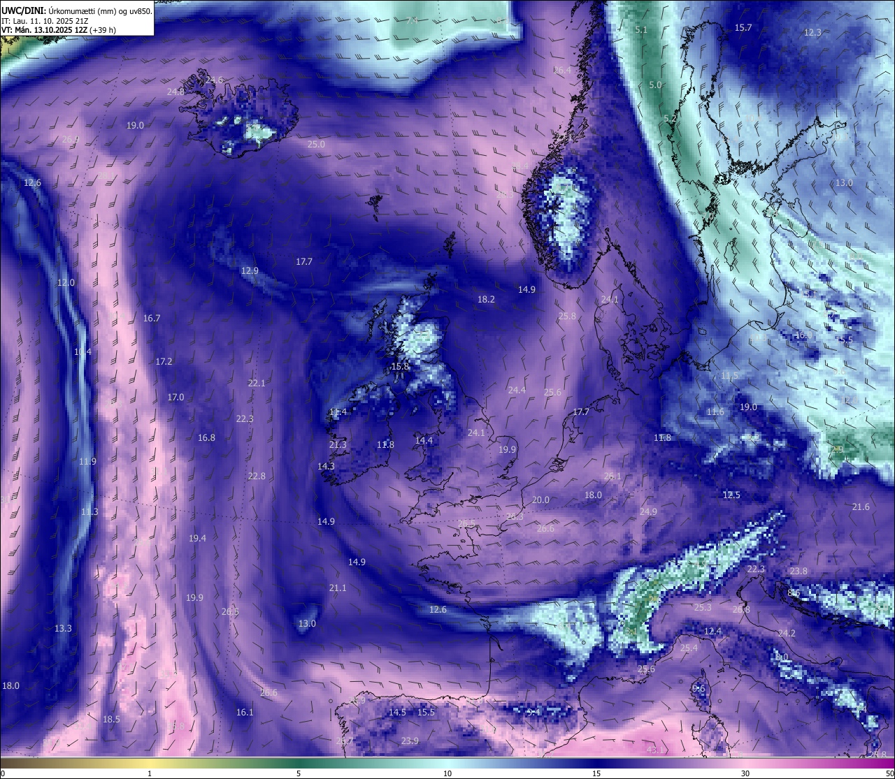Click the 15.7 value on the map
The height and width of the screenshot is (779, 895).
pos(743,28)
